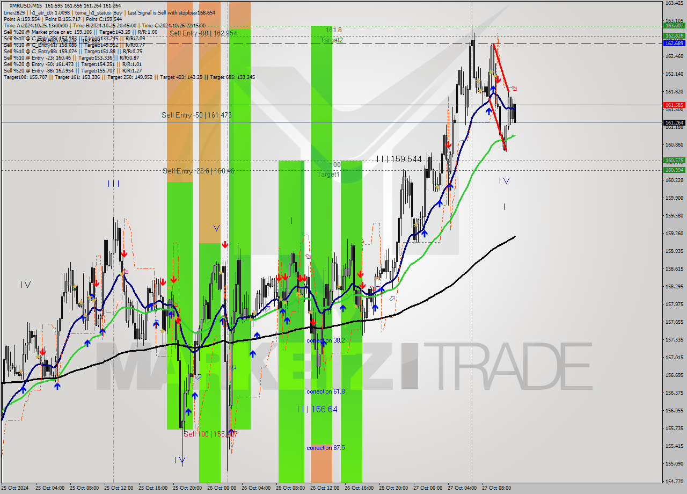This screenshot has width=687, height=494.
Task: Click the 'Sell 100 | 155.707' label
Action: [210, 434]
